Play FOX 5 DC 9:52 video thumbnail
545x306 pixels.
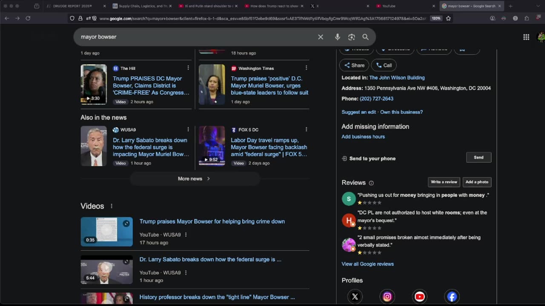tap(212, 146)
